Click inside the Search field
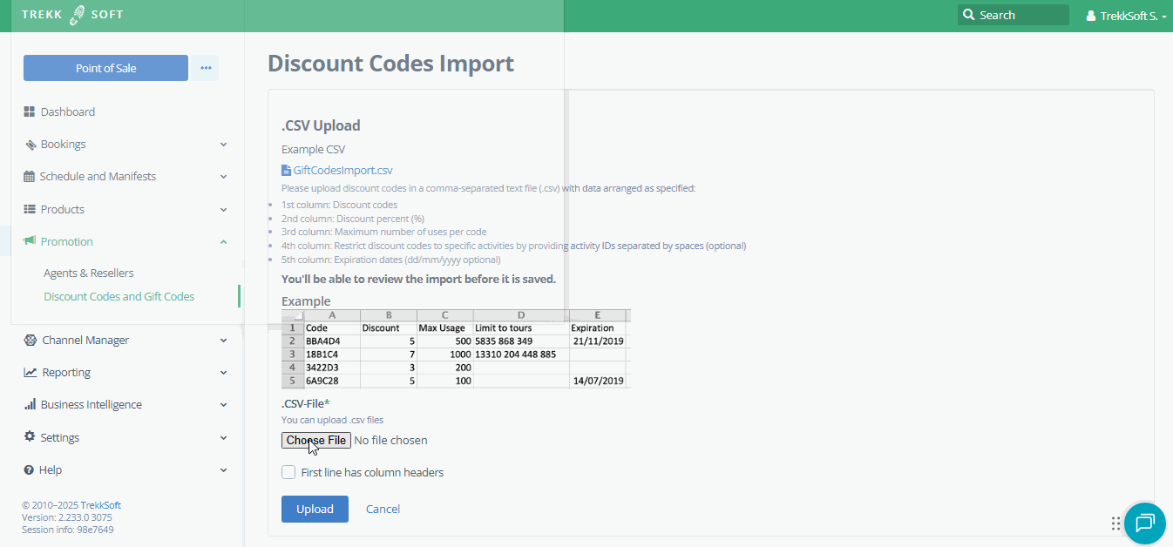1173x547 pixels. point(1013,15)
